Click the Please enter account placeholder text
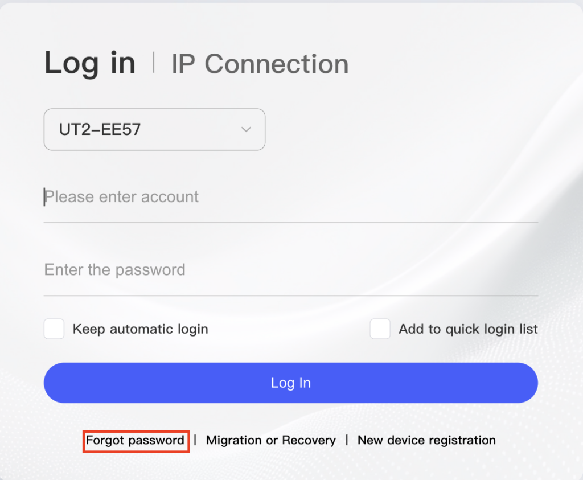 [x=122, y=197]
